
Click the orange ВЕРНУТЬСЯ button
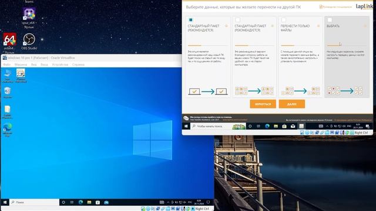tap(263, 104)
